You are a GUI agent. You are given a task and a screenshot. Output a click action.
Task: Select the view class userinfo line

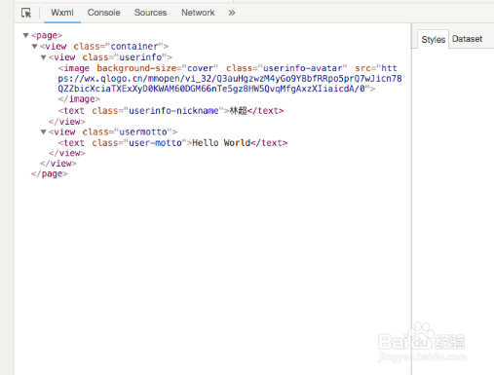point(110,57)
